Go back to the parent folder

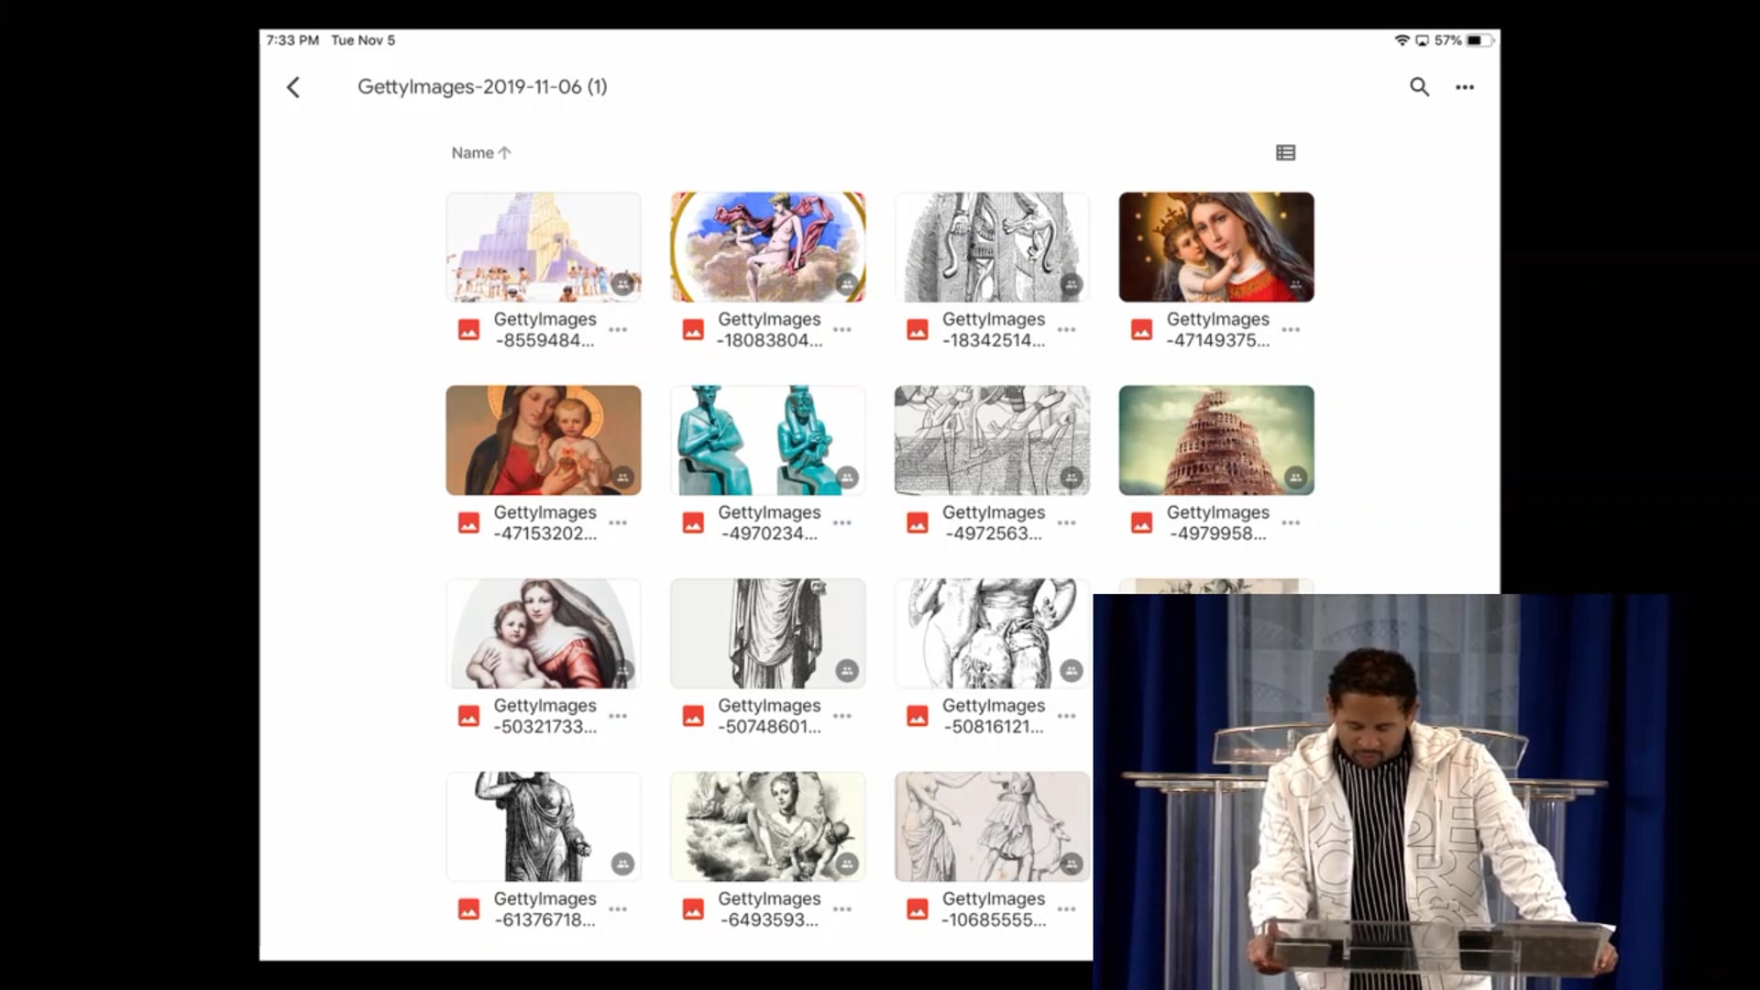[293, 87]
